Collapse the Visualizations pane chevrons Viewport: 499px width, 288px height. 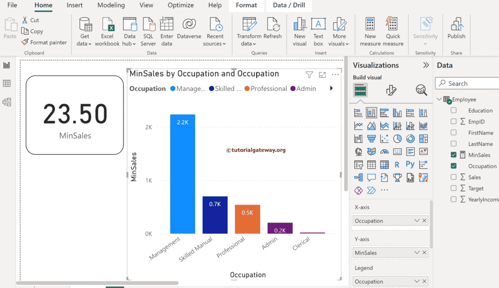click(426, 65)
